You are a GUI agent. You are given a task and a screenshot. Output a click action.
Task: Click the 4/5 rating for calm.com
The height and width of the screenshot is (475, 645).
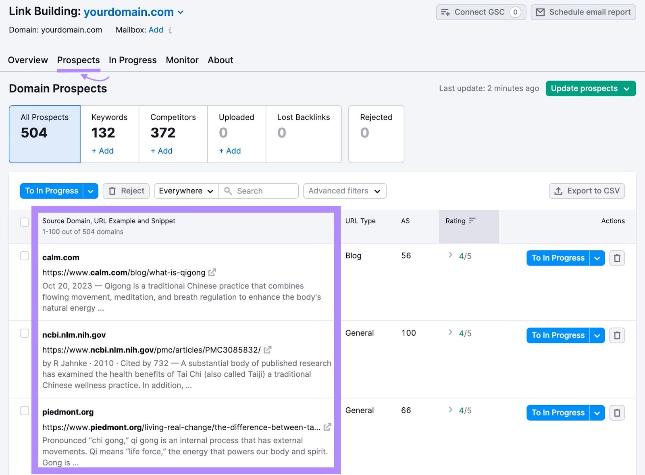tap(465, 256)
